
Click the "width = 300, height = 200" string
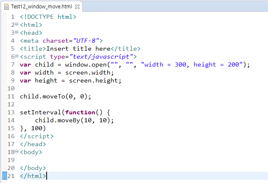point(192,64)
